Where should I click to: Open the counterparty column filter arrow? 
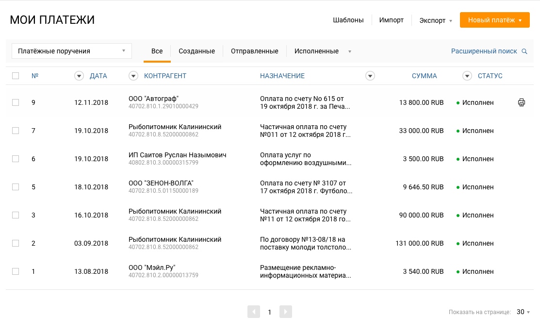tap(133, 76)
